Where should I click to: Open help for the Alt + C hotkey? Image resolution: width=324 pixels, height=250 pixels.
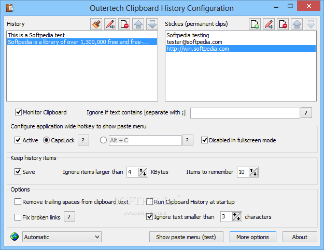[x=188, y=140]
